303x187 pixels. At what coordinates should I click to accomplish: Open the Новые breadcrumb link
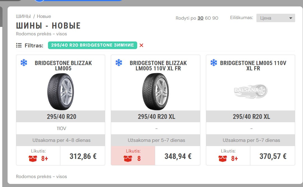(44, 17)
